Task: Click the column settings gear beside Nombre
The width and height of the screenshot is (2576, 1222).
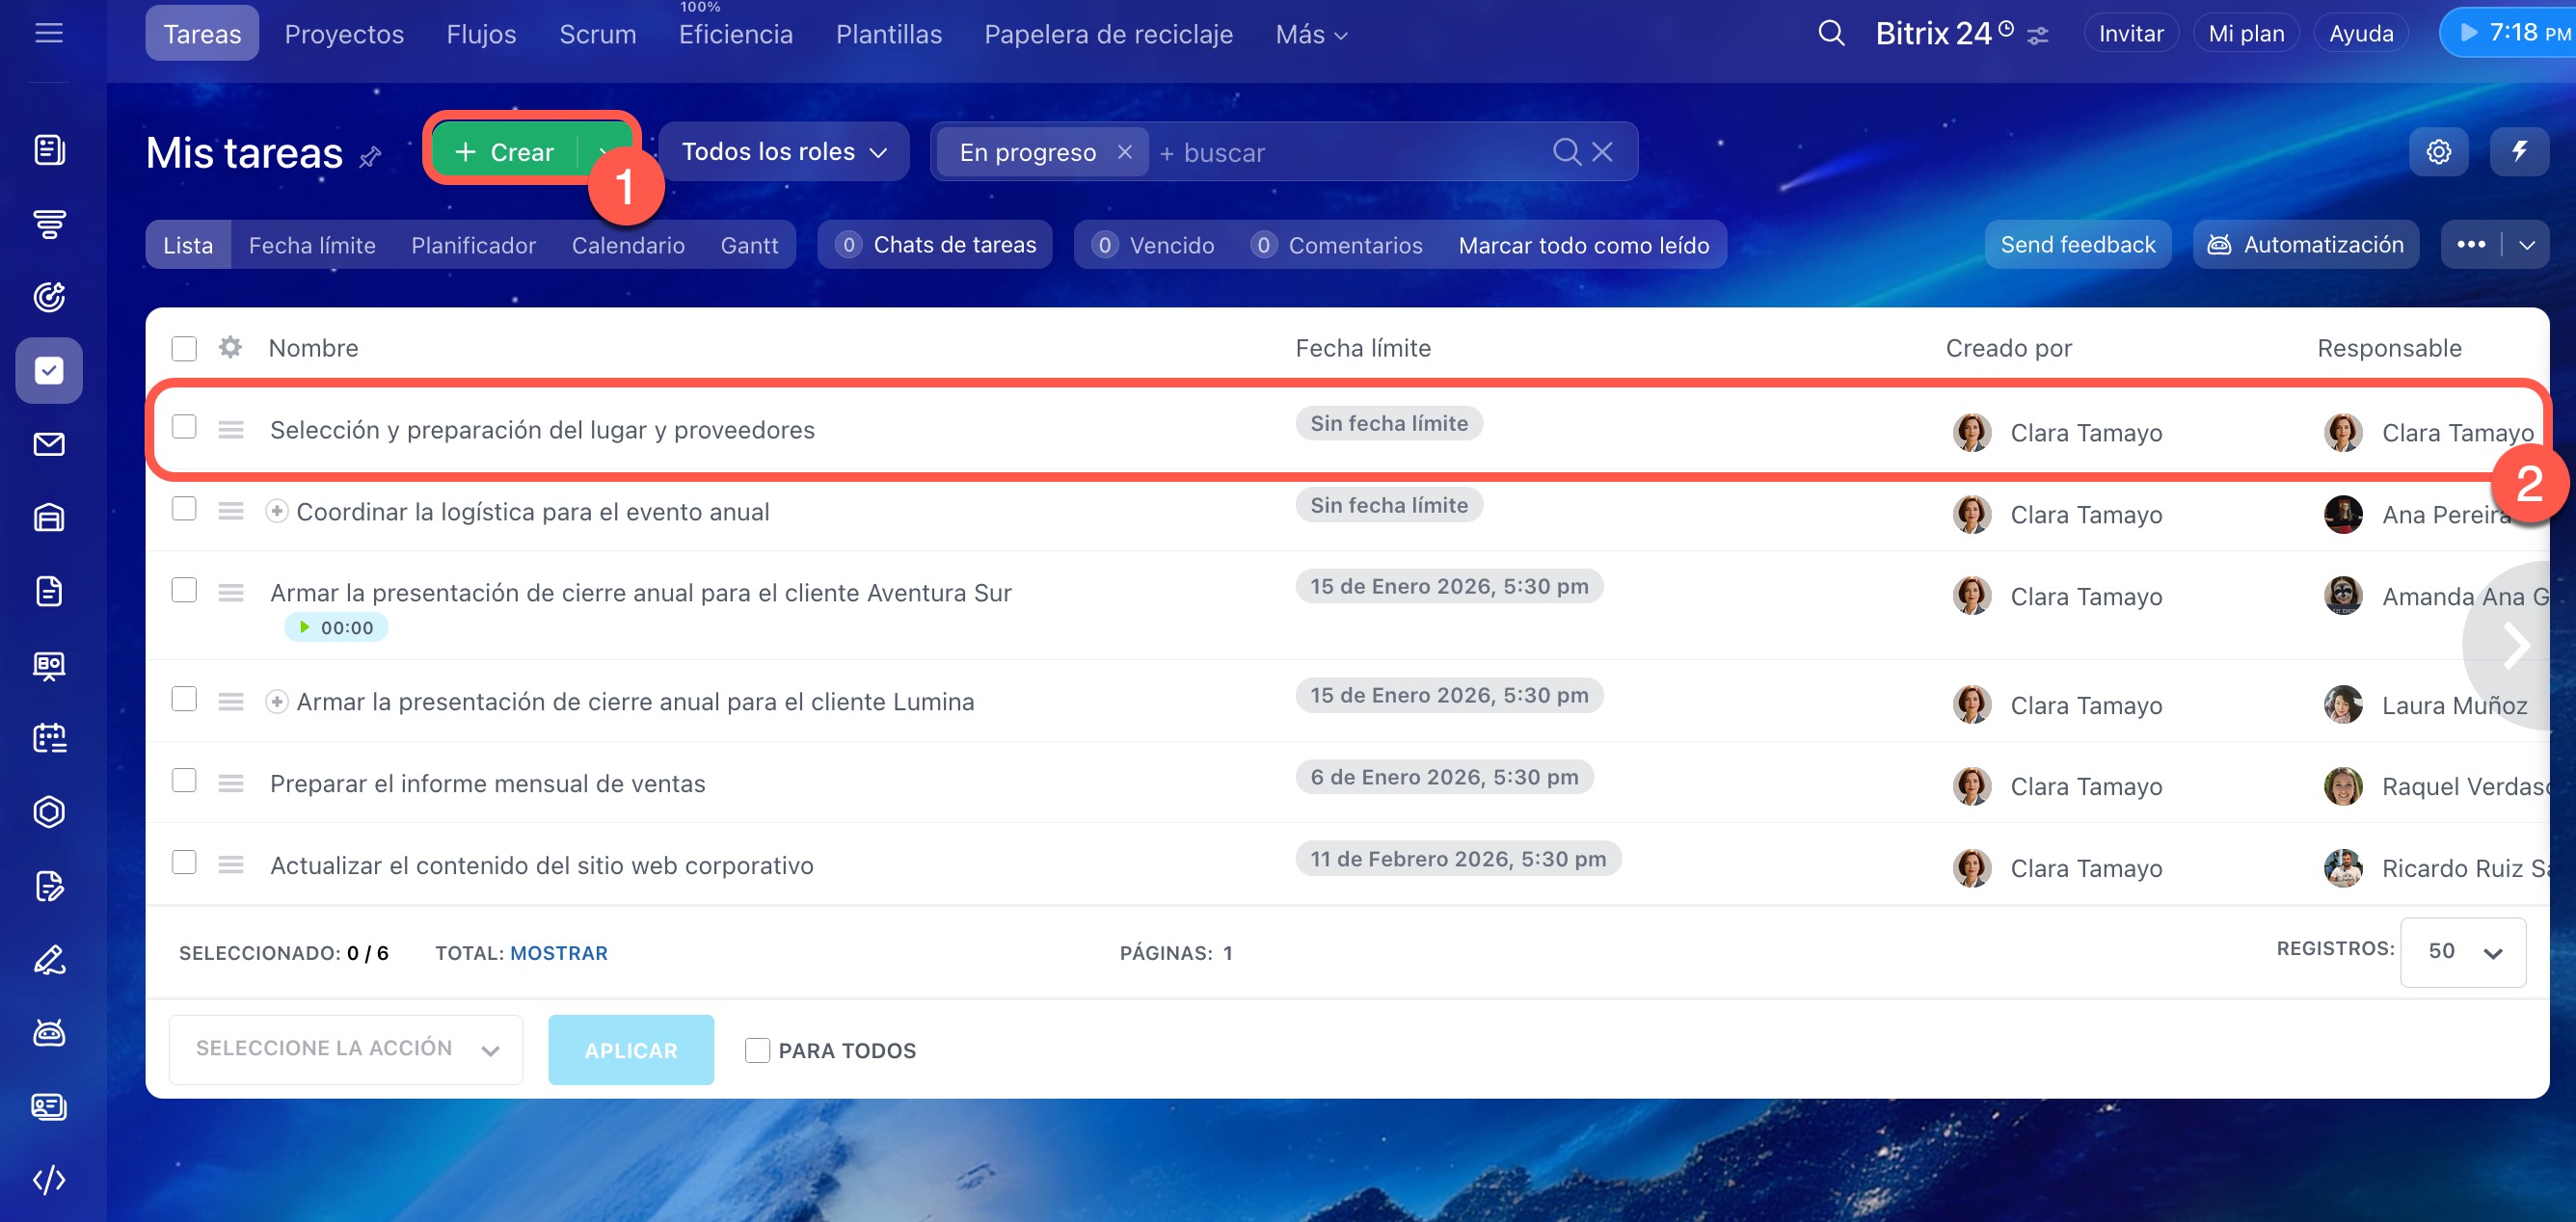Action: (230, 347)
